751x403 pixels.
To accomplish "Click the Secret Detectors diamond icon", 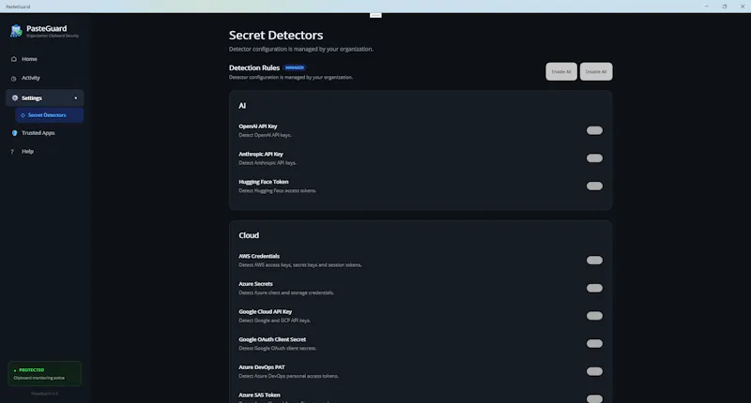I will [23, 115].
